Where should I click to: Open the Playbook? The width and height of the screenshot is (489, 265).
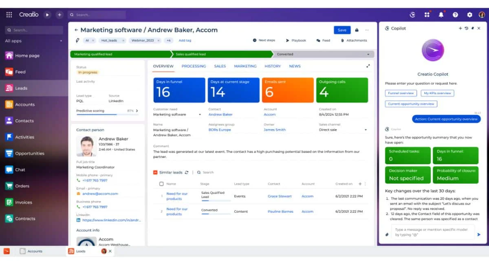point(296,40)
